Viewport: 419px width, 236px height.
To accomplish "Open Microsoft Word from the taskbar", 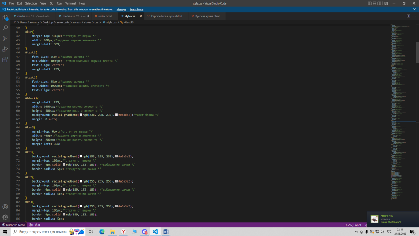I will (166, 231).
